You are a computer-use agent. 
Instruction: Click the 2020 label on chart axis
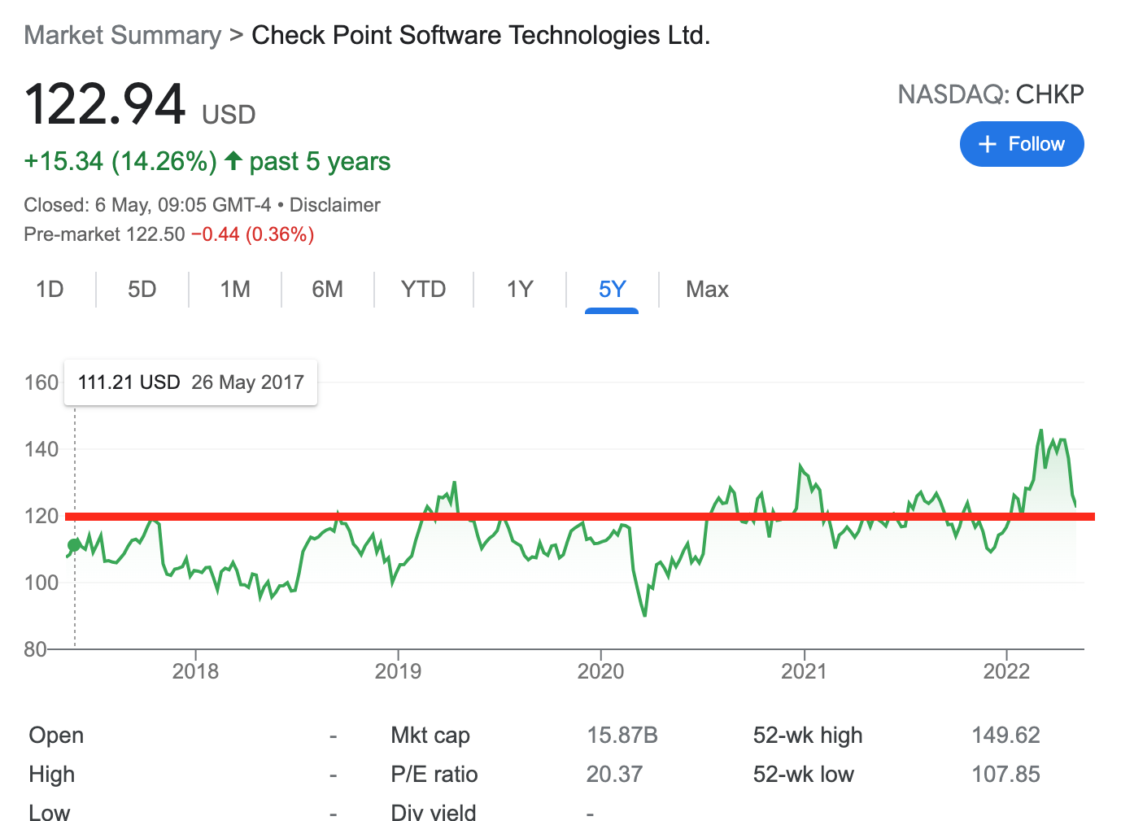pos(600,671)
